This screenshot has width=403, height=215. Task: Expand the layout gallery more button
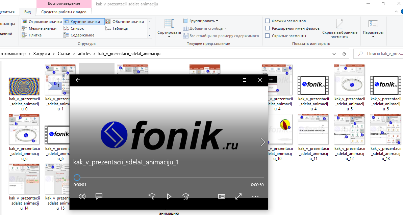149,35
